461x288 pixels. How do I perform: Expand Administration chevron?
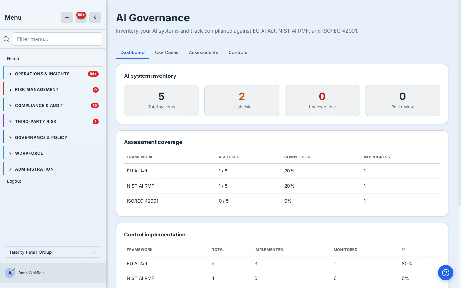coord(10,169)
